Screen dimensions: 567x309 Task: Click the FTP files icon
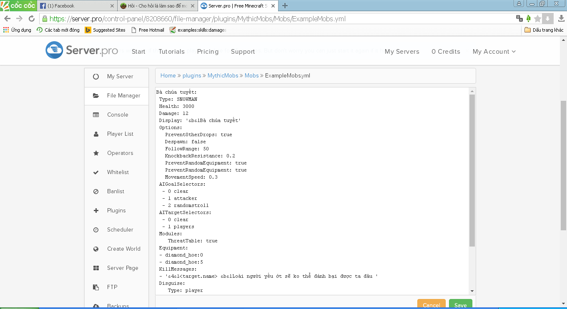click(x=96, y=287)
